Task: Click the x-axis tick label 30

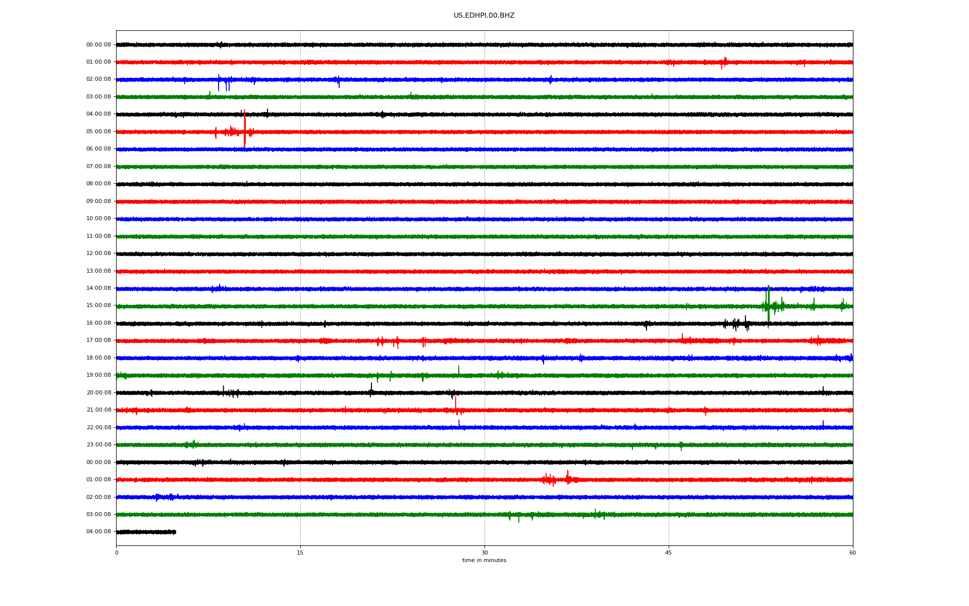Action: (484, 552)
